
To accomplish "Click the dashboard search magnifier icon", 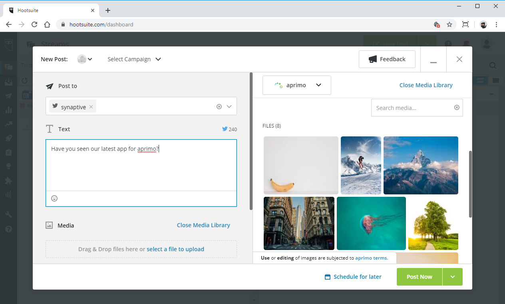I will [493, 66].
